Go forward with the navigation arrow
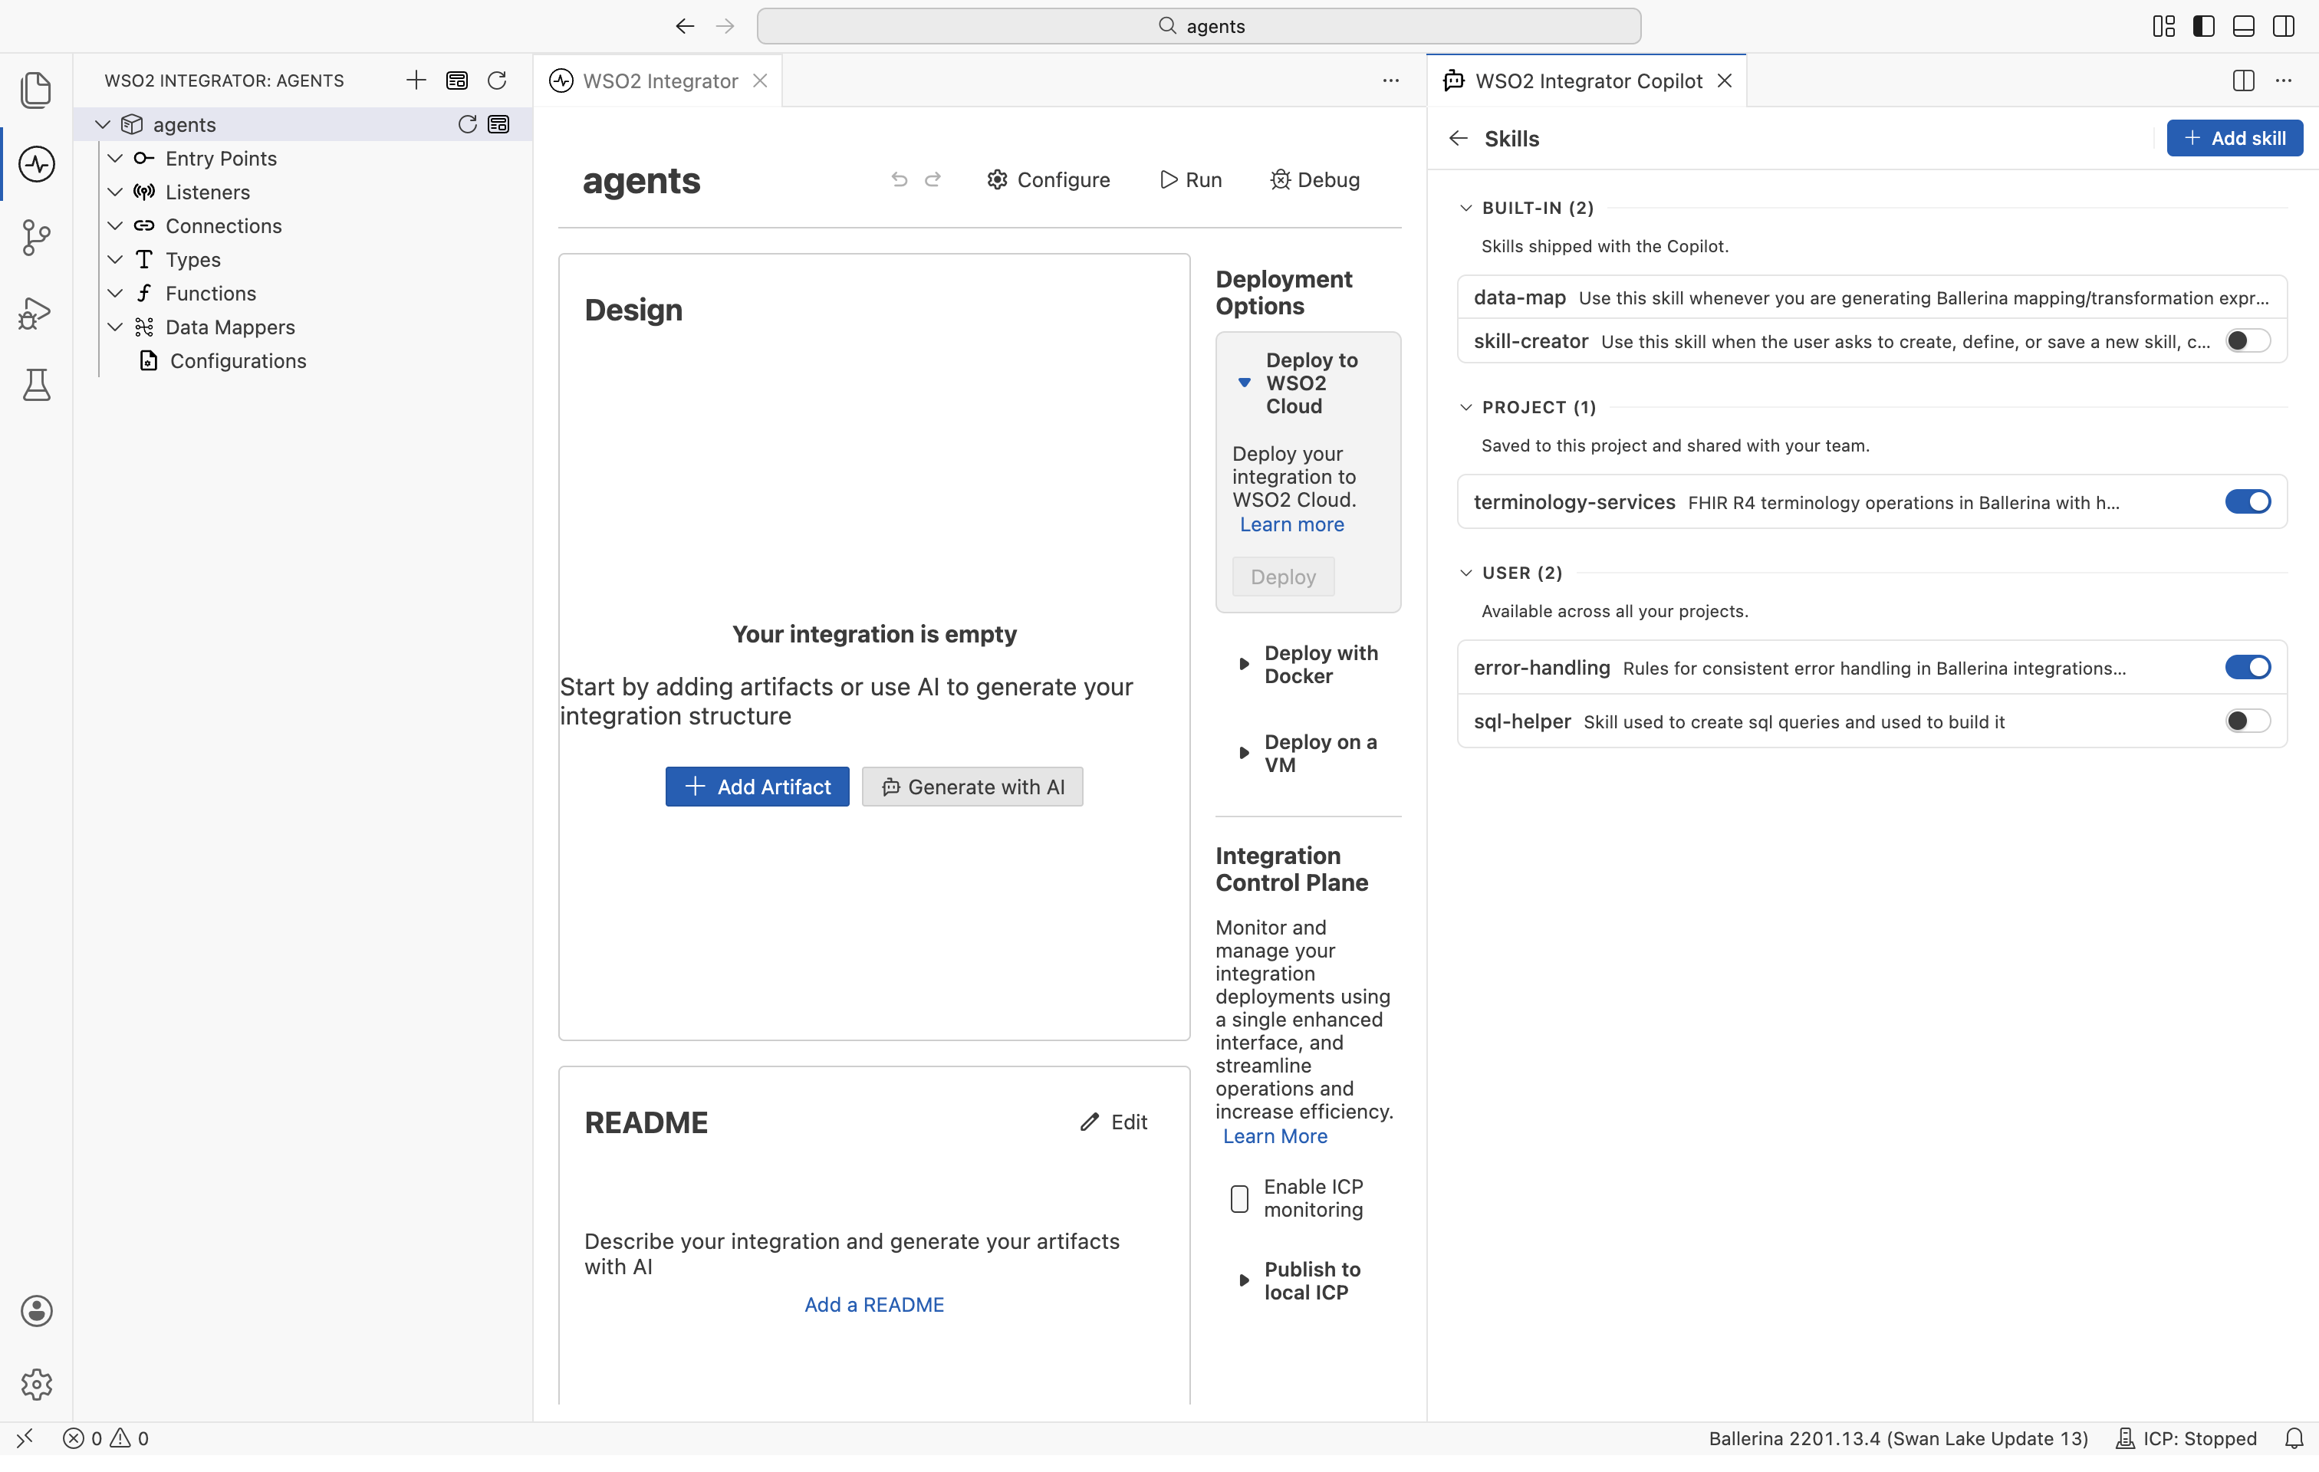 tap(725, 26)
